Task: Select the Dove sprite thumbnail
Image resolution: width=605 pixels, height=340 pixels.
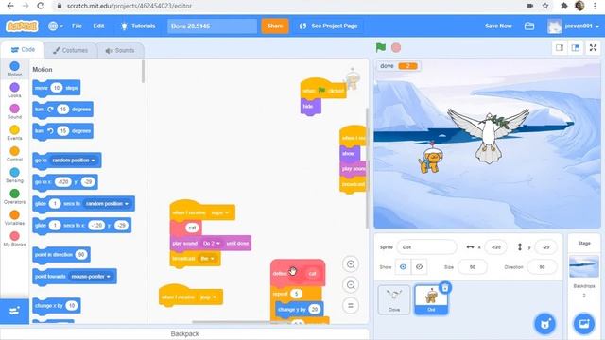Action: click(x=394, y=300)
